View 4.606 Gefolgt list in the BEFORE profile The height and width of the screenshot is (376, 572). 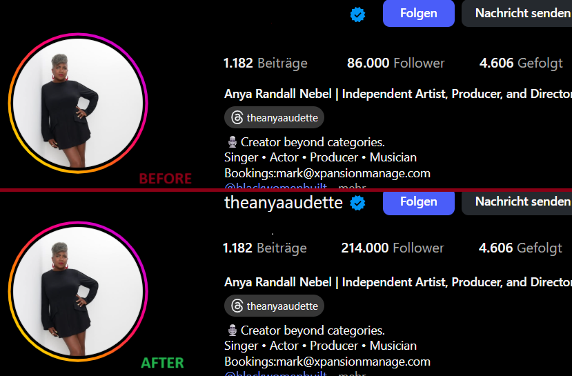521,63
